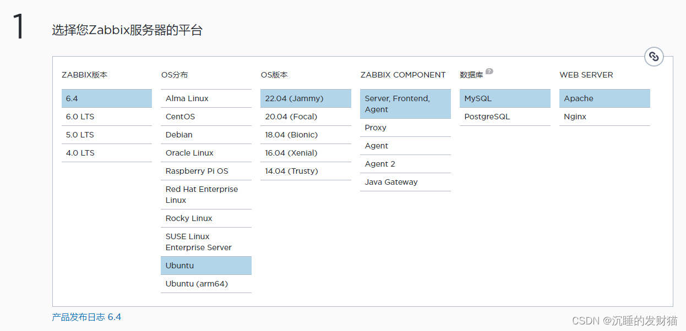Screen dimensions: 686x331
Task: Click the OS版本 column heading
Action: (x=274, y=75)
